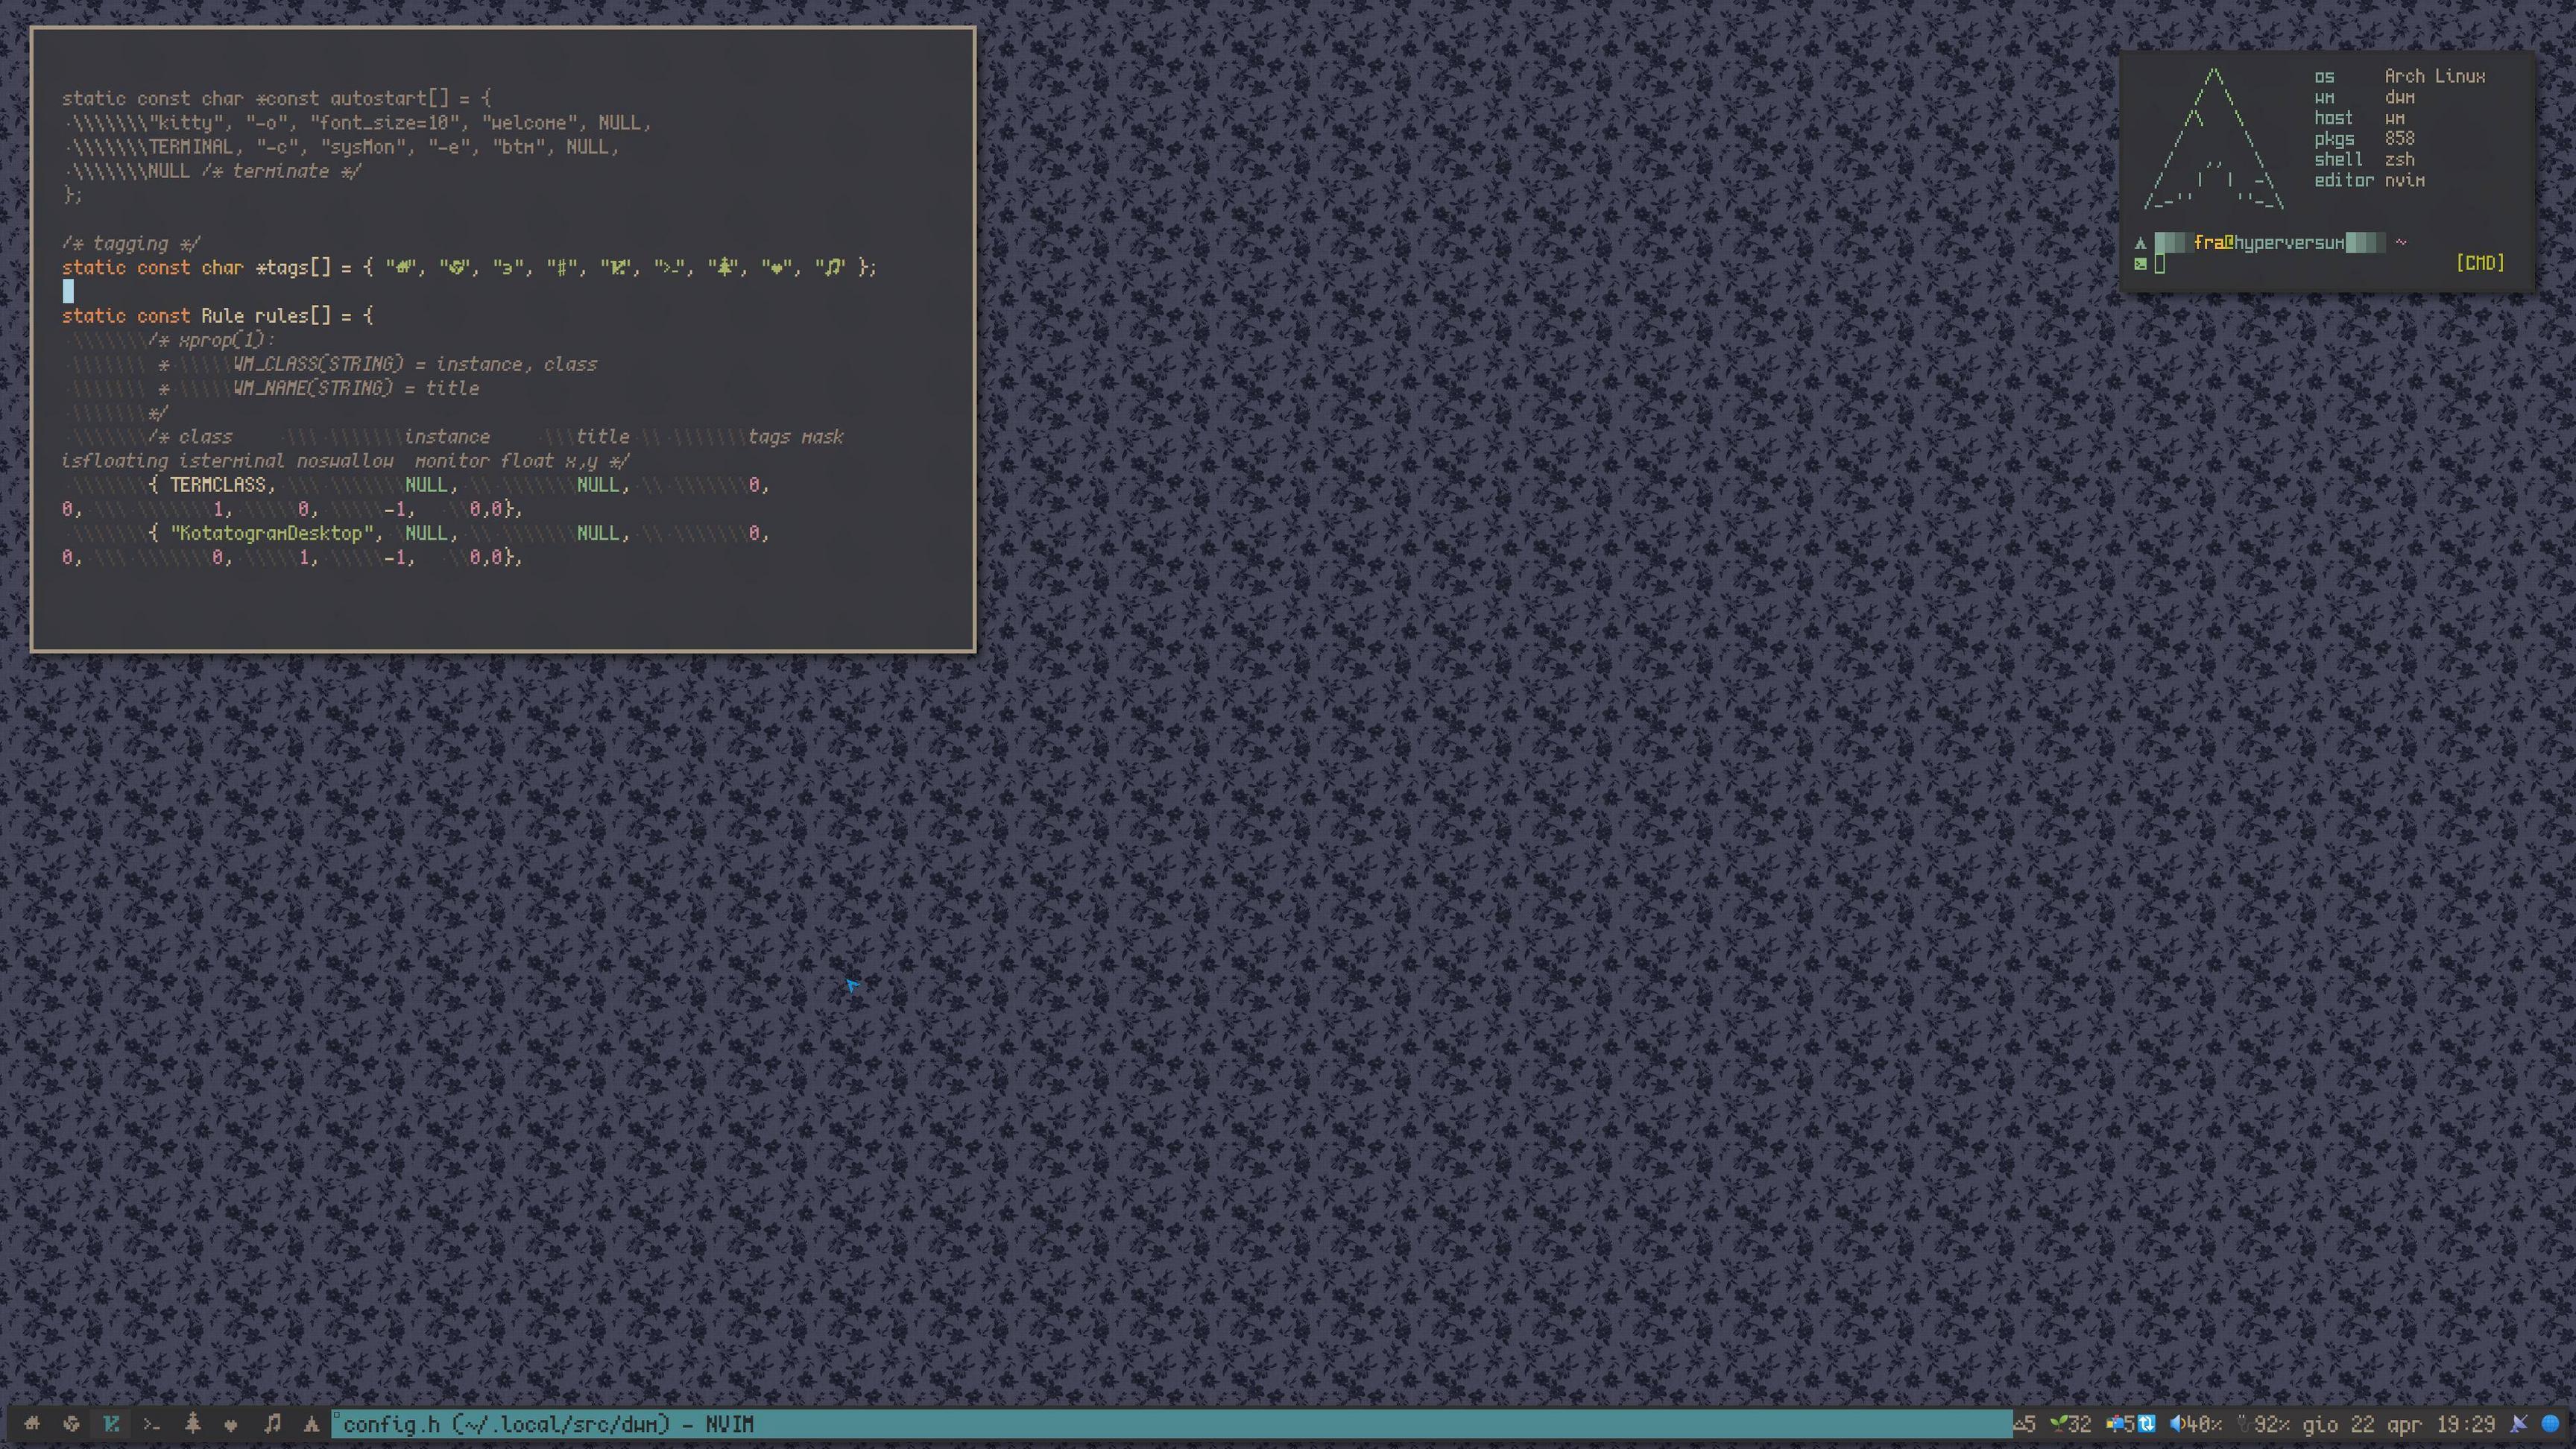Image resolution: width=2576 pixels, height=1449 pixels.
Task: Click the config.h NVIM window title
Action: (x=548, y=1424)
